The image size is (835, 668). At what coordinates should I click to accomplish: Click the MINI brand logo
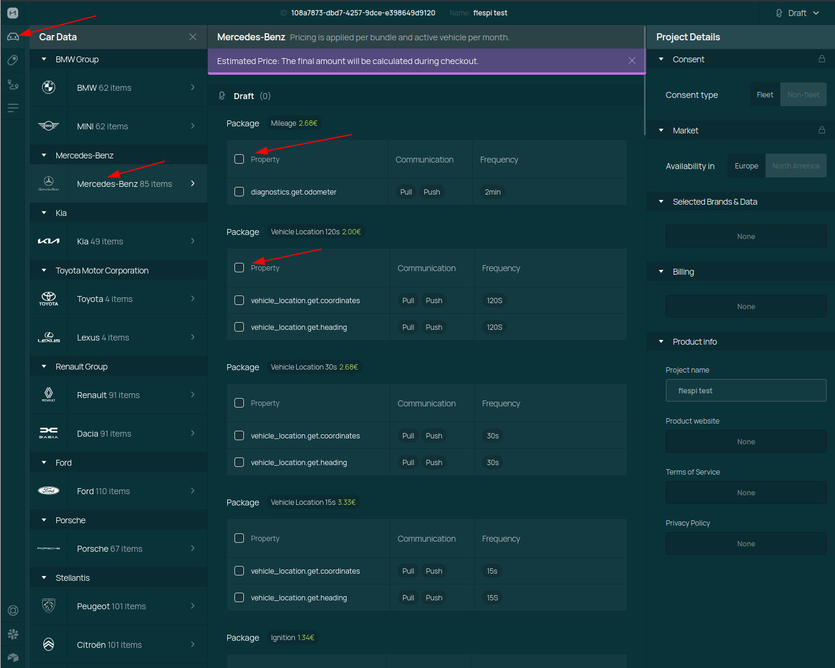tap(49, 126)
